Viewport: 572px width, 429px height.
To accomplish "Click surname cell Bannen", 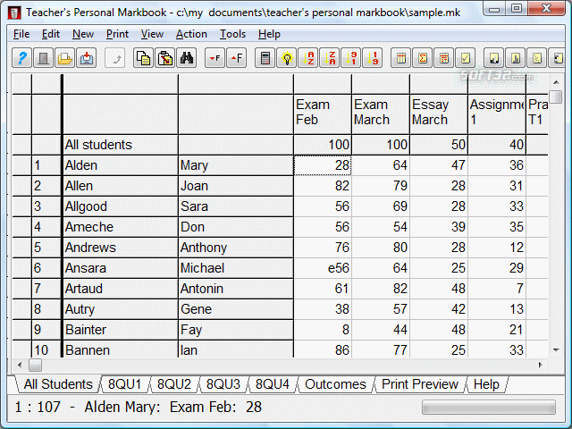I will click(x=121, y=349).
